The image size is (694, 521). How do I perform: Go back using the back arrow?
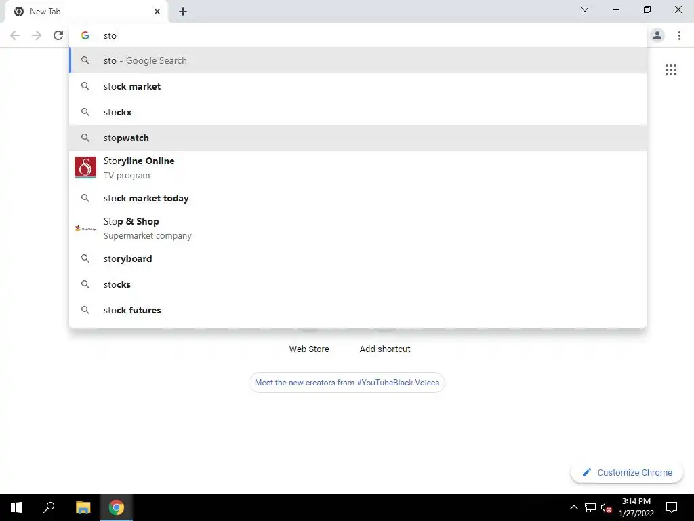[15, 35]
